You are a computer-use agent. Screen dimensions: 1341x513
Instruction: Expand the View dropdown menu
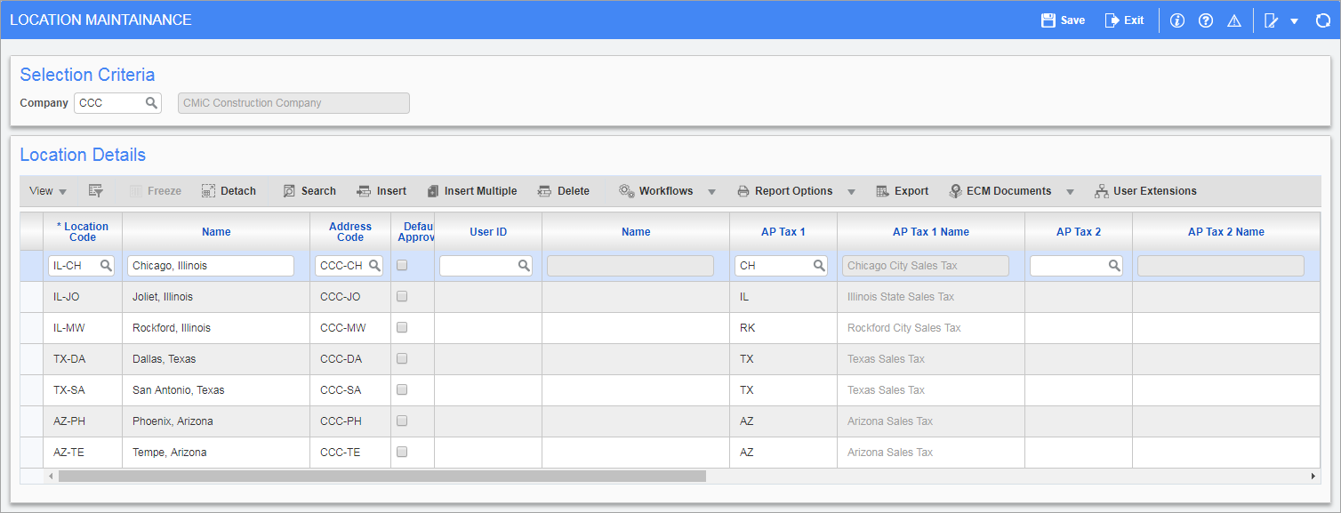pyautogui.click(x=48, y=191)
